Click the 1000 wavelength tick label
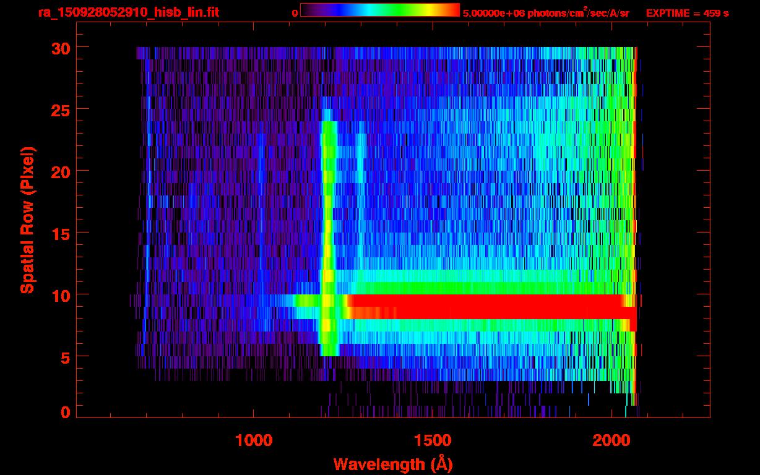 (x=254, y=440)
